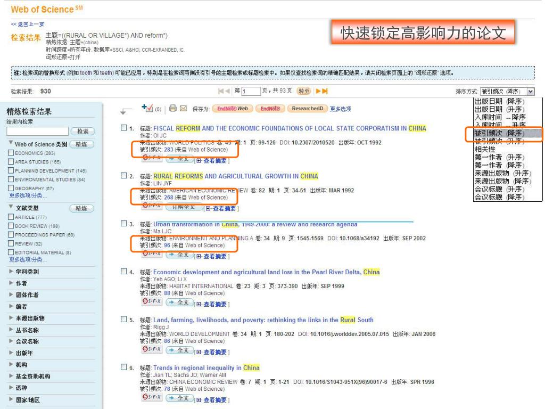Screen dimensions: 545x409
Task: Expand the 机构 section
Action: 11,364
